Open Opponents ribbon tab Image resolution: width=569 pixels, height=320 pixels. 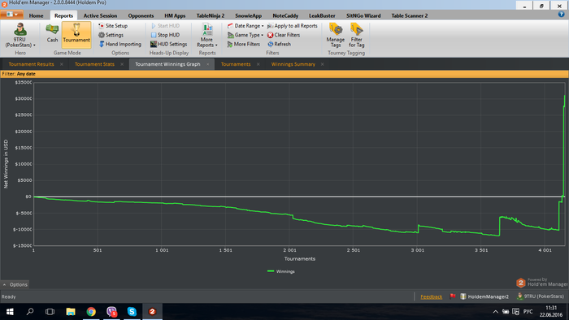(141, 15)
